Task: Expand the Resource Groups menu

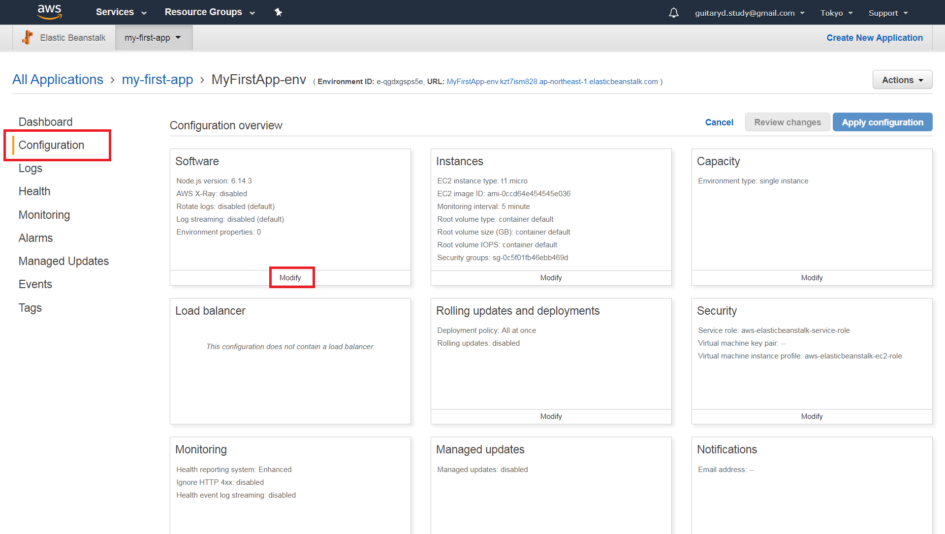Action: pos(210,12)
